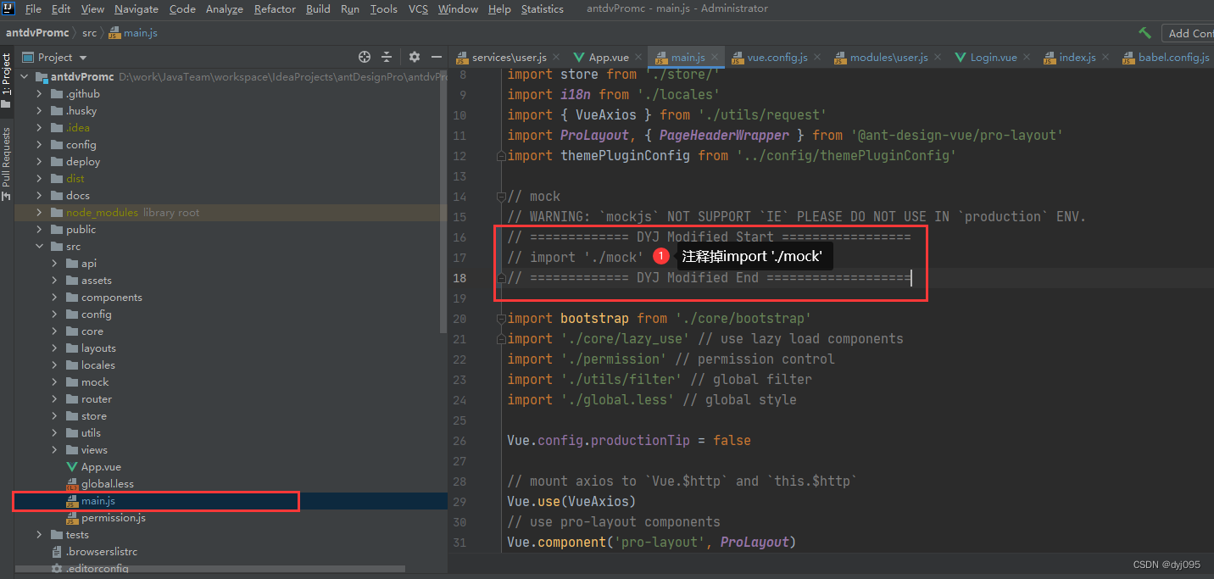
Task: Open the Project view dropdown
Action: [83, 58]
